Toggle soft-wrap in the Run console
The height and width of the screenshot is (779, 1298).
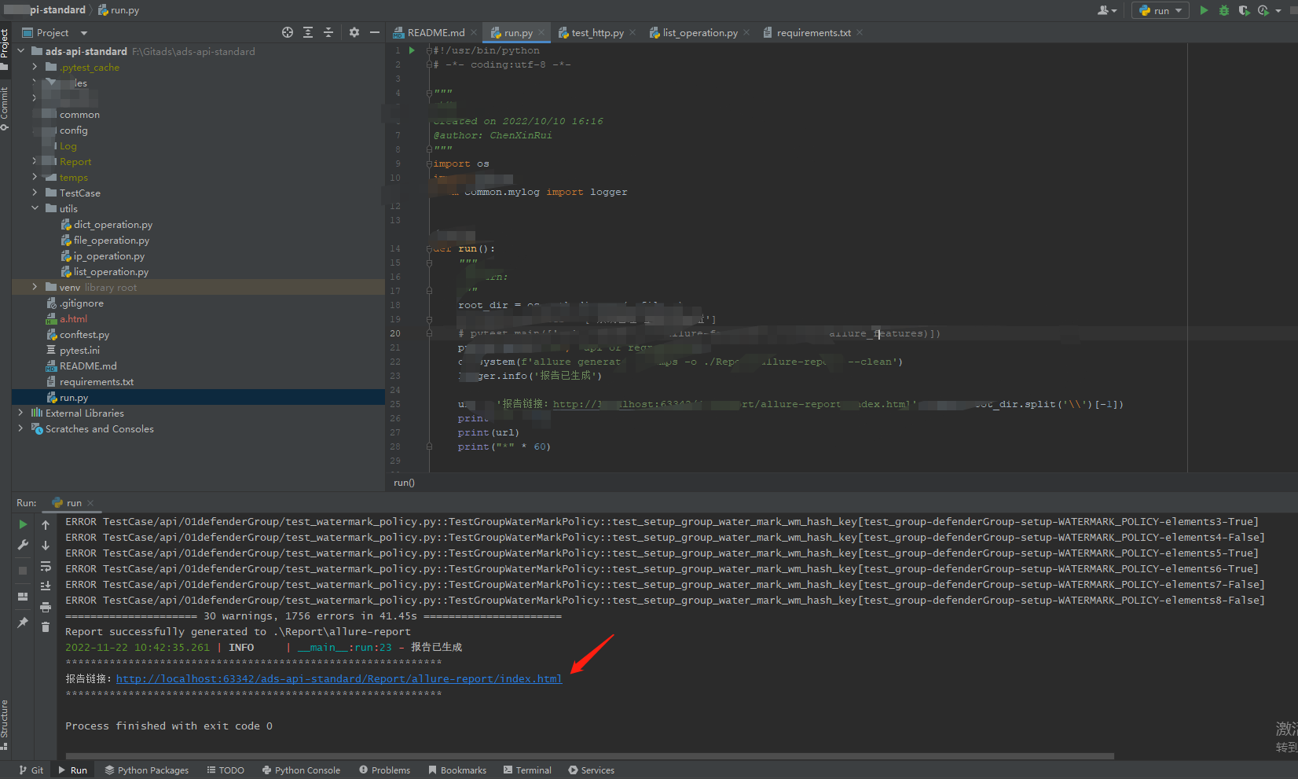[x=46, y=566]
